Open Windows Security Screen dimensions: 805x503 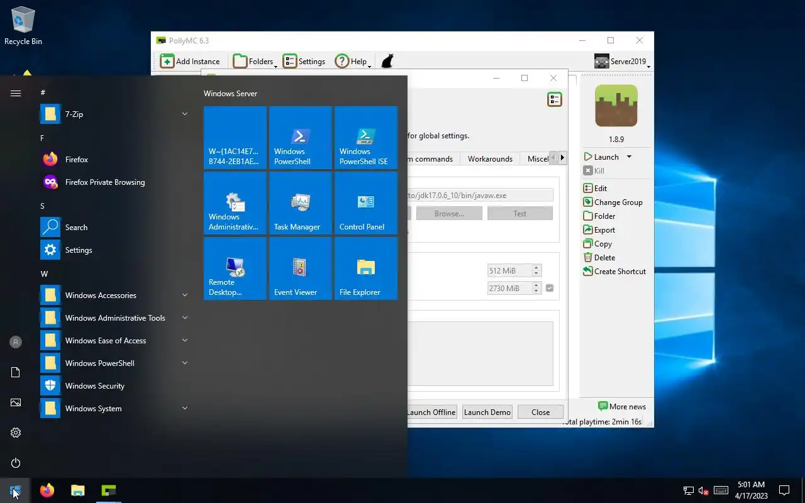(114, 386)
